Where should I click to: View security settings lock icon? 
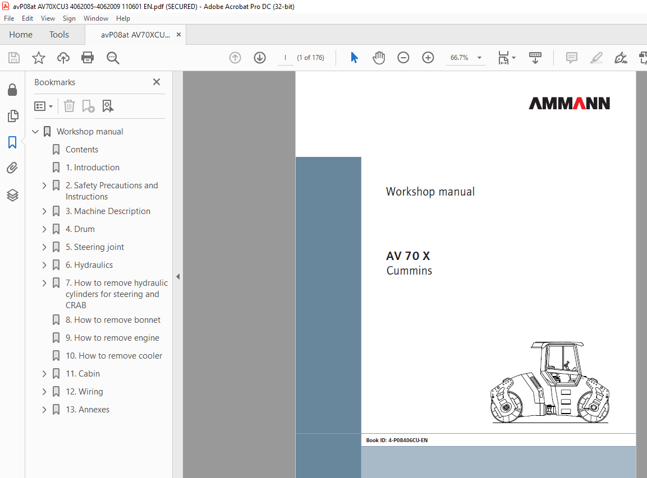pyautogui.click(x=12, y=90)
